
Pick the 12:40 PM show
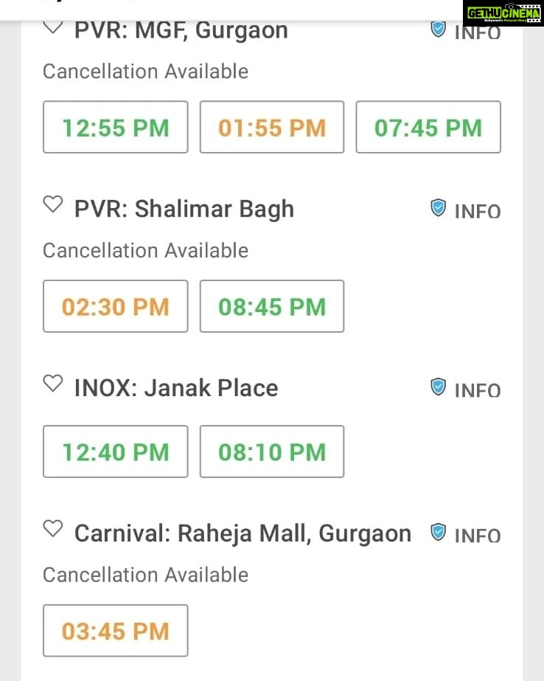click(x=116, y=452)
